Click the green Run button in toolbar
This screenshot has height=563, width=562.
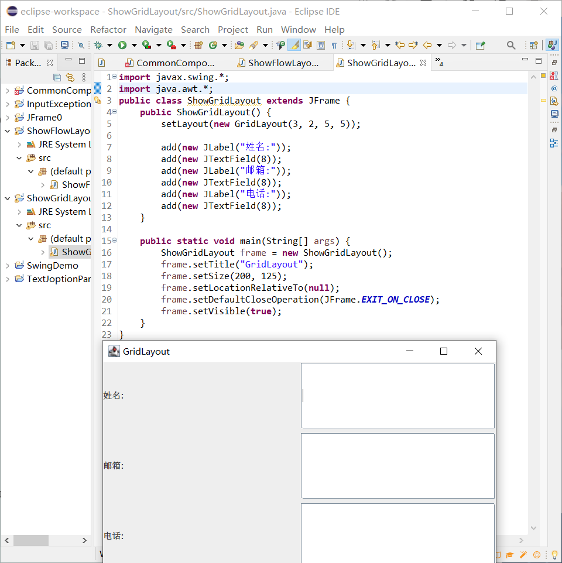[x=122, y=45]
